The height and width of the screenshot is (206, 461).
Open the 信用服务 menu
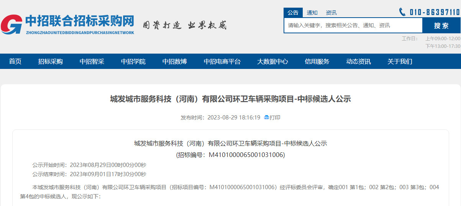(317, 61)
